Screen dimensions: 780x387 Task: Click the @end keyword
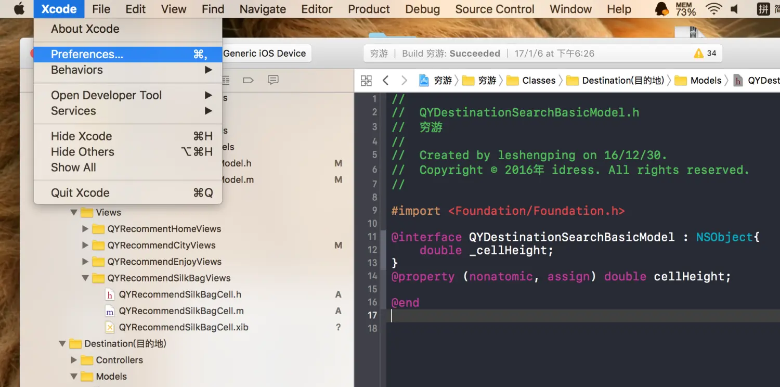click(405, 302)
